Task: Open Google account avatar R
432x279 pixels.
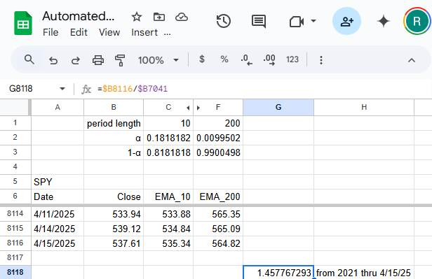Action: click(417, 21)
